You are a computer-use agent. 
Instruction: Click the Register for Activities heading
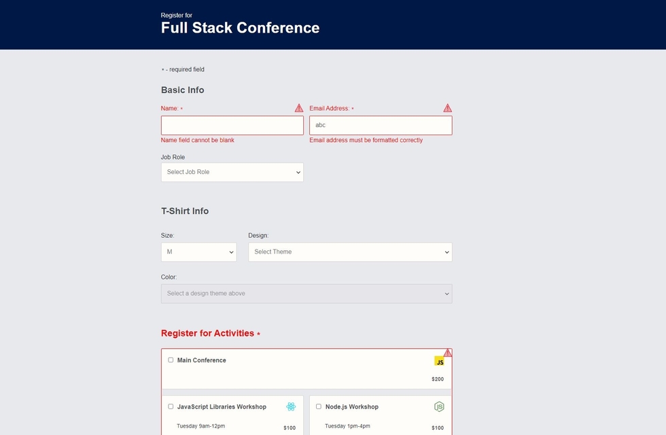coord(207,333)
